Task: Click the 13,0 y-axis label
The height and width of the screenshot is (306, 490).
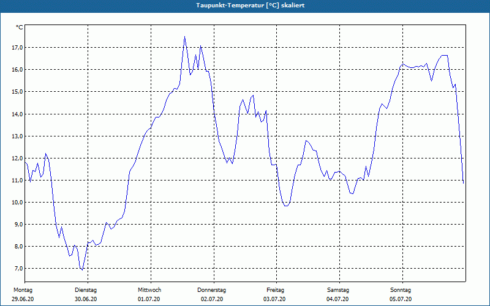Action: pos(17,136)
